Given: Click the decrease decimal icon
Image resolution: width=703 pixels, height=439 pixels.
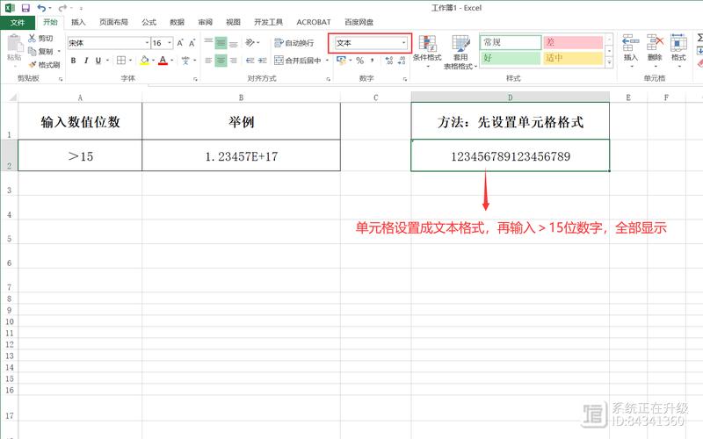Looking at the screenshot, I should click(402, 60).
